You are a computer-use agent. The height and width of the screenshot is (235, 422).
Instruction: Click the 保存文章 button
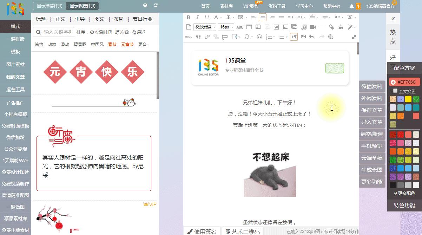tap(371, 110)
